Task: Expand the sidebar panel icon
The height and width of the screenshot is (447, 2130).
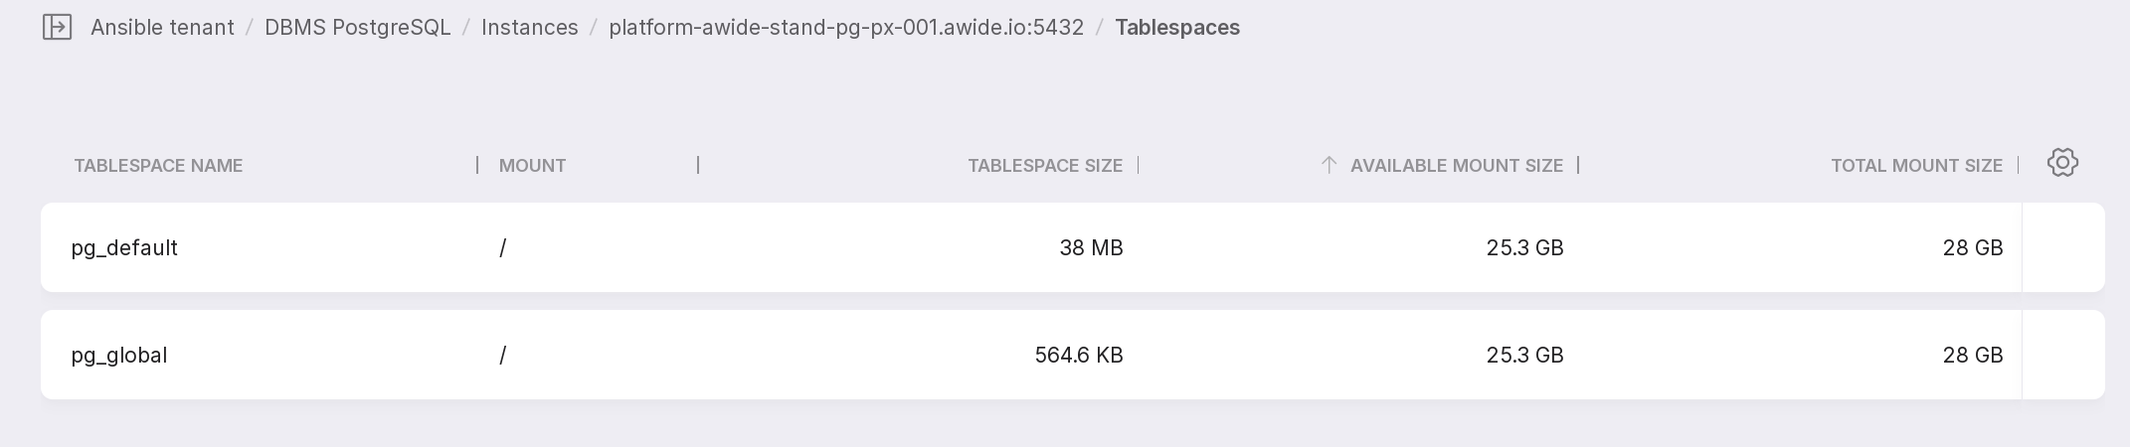Action: [57, 27]
